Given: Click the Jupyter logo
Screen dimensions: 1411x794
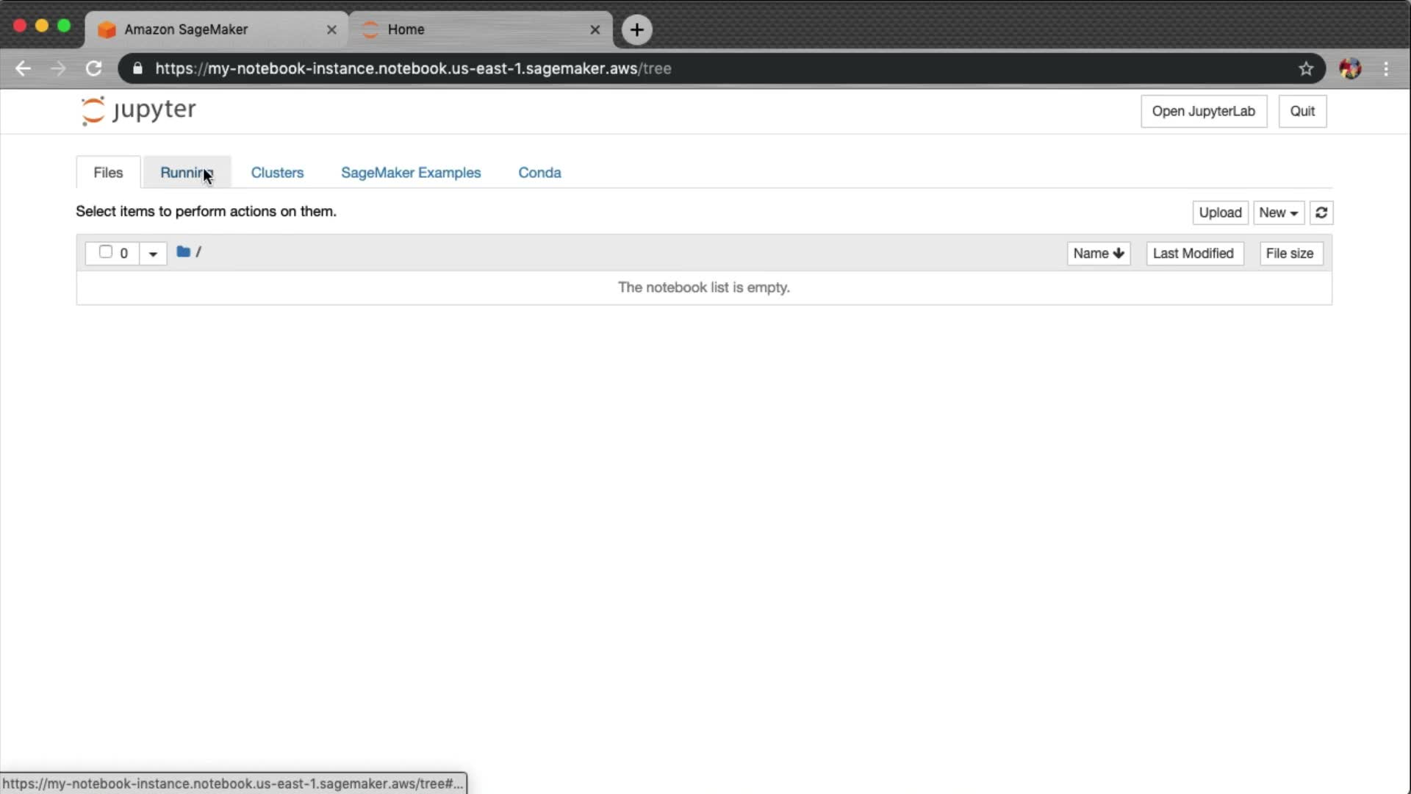Looking at the screenshot, I should 138,110.
